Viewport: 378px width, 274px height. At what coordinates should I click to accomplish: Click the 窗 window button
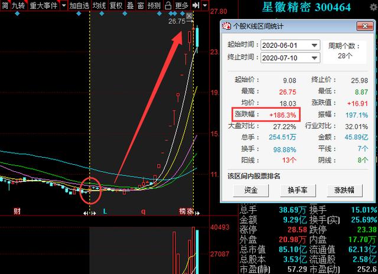[x=141, y=5]
